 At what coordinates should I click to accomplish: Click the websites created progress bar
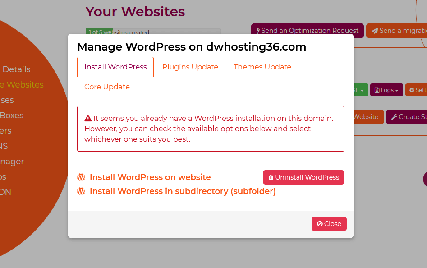coord(153,31)
